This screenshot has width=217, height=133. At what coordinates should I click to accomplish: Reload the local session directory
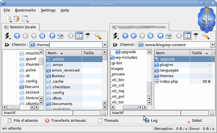point(42,36)
